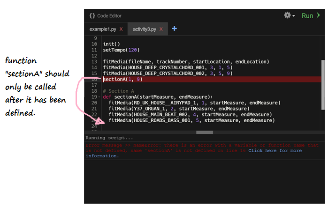This screenshot has height=206, width=328.
Task: Click the 'Running script...' console output text
Action: (109, 138)
